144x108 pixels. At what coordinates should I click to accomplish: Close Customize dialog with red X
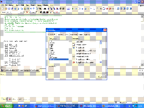coord(105,30)
